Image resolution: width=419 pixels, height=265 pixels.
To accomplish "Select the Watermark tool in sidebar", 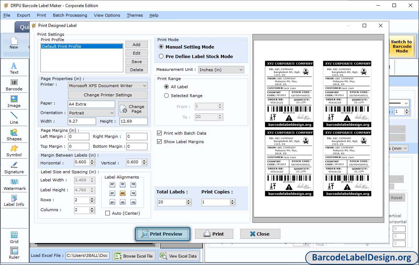I will 15,184.
